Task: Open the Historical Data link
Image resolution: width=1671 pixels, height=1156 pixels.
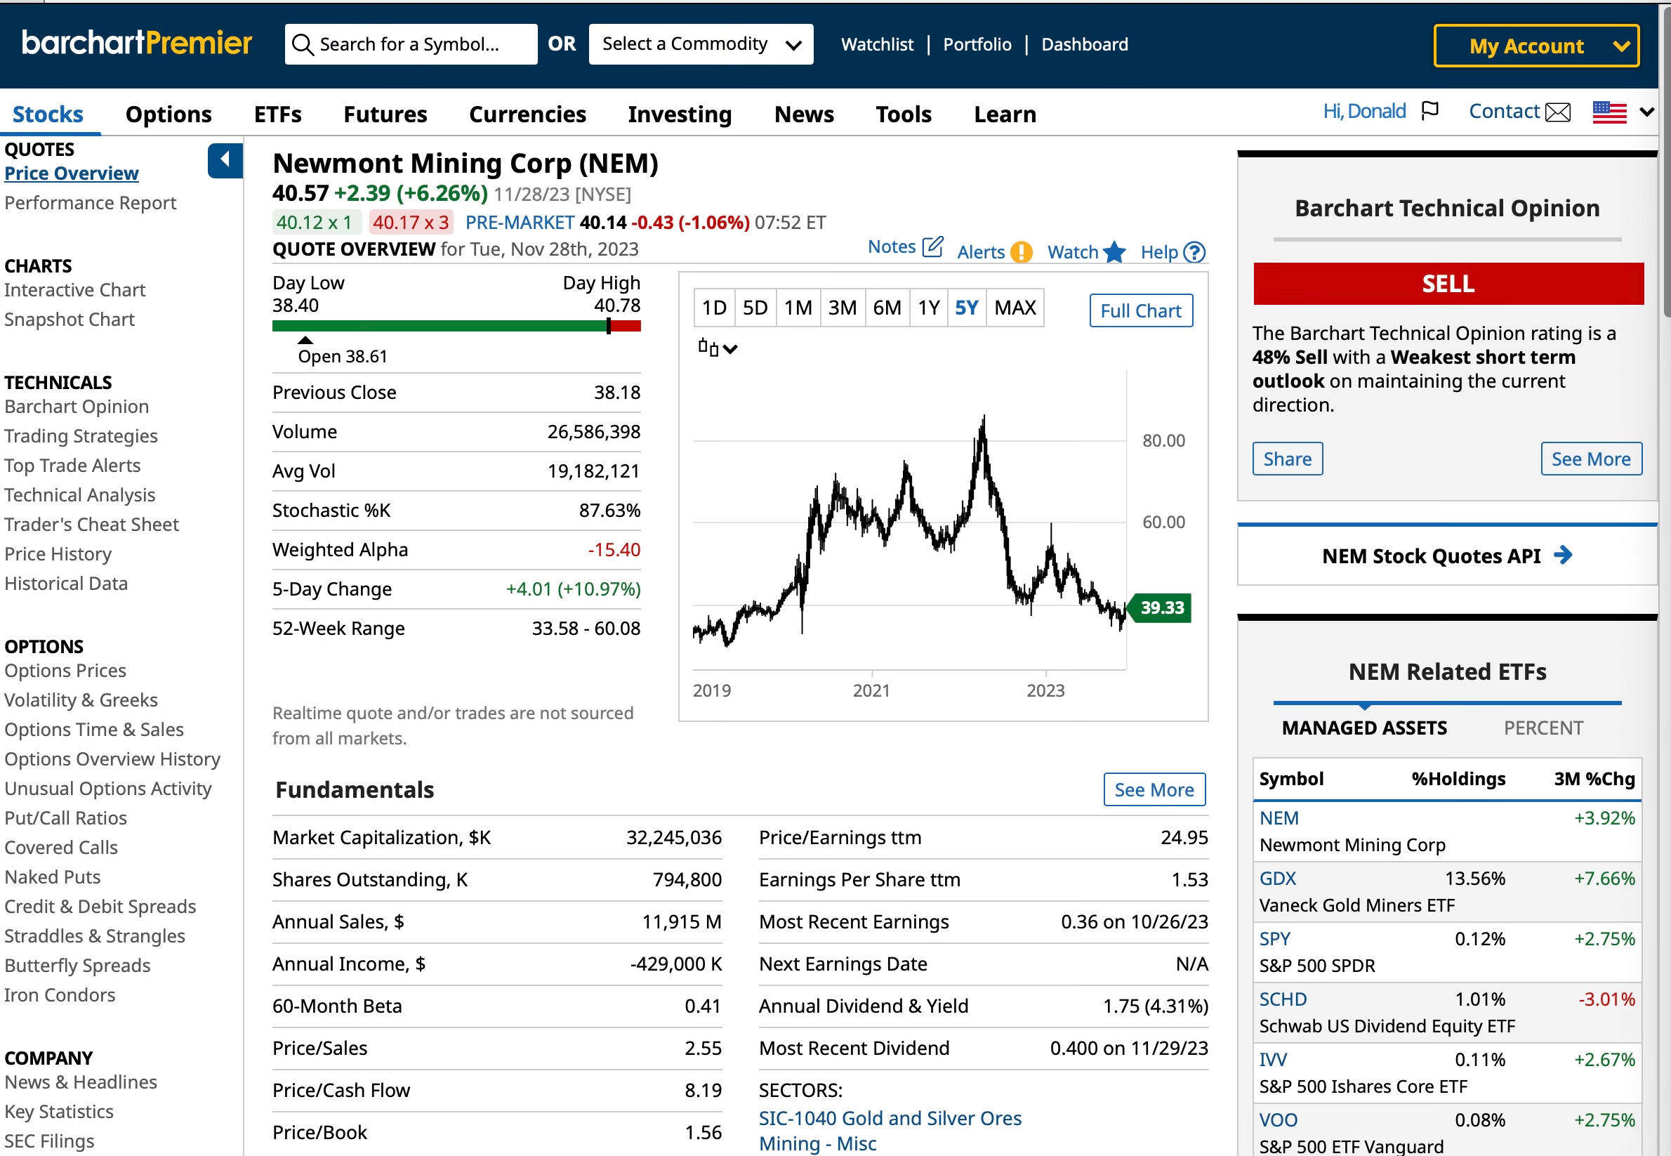Action: pyautogui.click(x=66, y=582)
